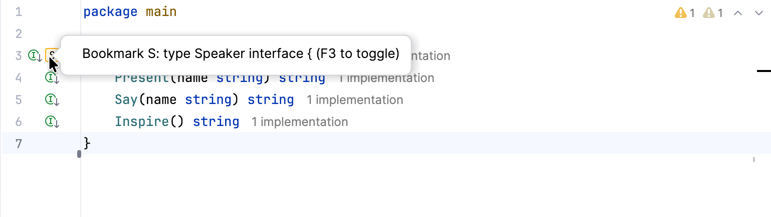Open the "1 implementation" hint after Say
The width and height of the screenshot is (771, 217).
355,100
